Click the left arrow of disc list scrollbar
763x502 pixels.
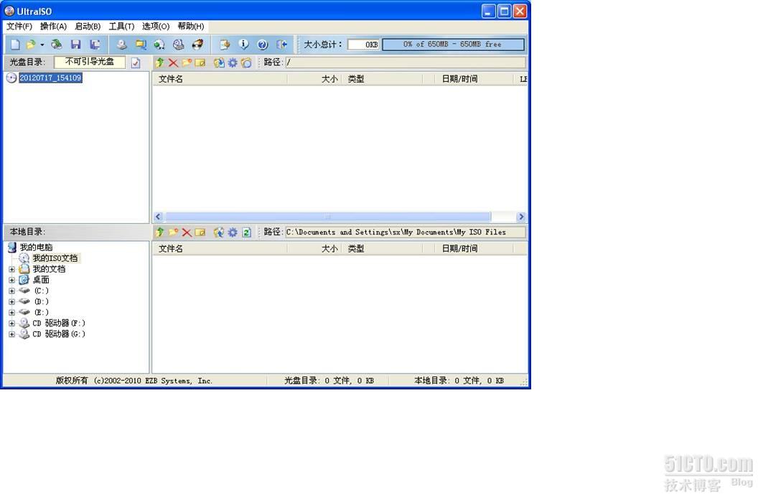[158, 217]
